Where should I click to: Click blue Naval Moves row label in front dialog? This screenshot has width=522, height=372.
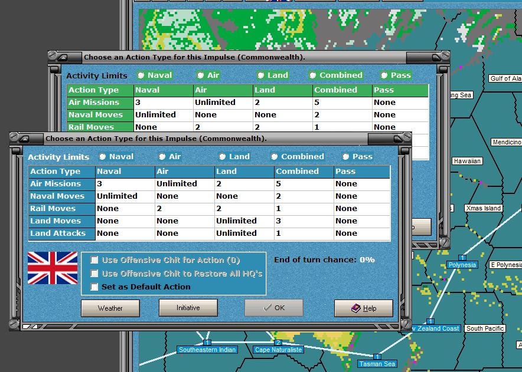pyautogui.click(x=62, y=196)
